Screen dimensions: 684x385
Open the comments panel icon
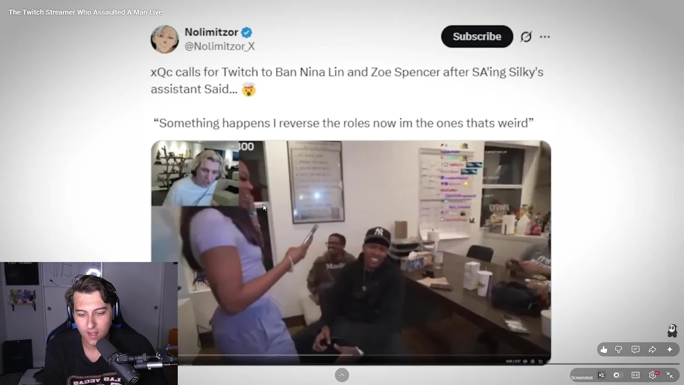[x=635, y=350]
